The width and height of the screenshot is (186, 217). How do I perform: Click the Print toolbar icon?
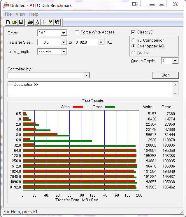(30, 22)
